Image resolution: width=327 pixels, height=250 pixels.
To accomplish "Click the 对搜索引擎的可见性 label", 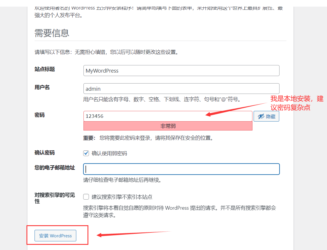I will coord(55,198).
